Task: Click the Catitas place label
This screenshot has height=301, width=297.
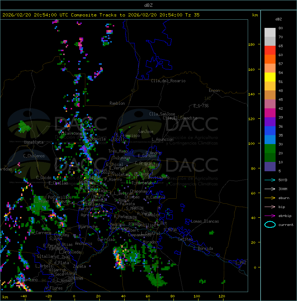Action: tap(185, 239)
